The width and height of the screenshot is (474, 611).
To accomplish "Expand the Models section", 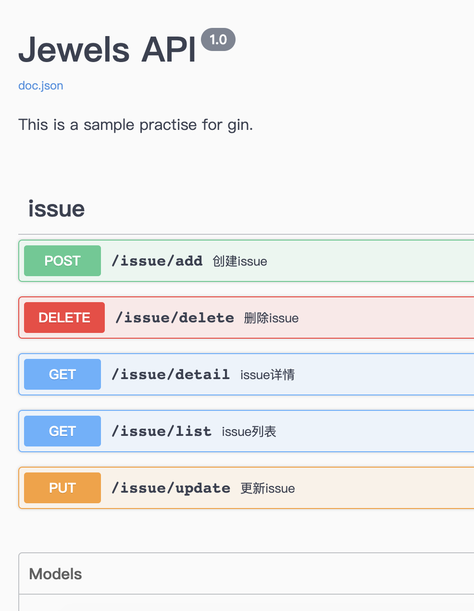I will pos(240,573).
